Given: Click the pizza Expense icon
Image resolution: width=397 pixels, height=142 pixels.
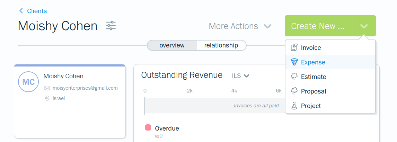Looking at the screenshot, I should (294, 62).
